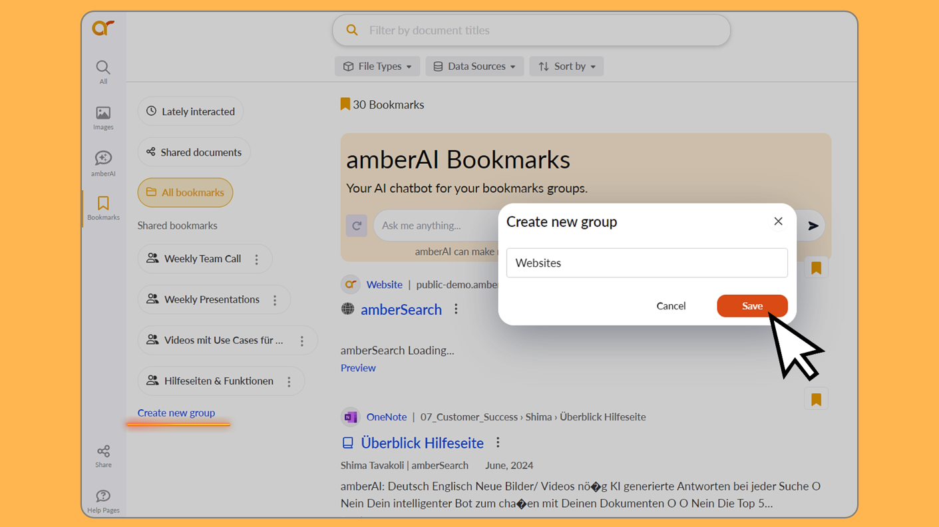Click the Save button in dialog
The image size is (939, 527).
pyautogui.click(x=752, y=306)
